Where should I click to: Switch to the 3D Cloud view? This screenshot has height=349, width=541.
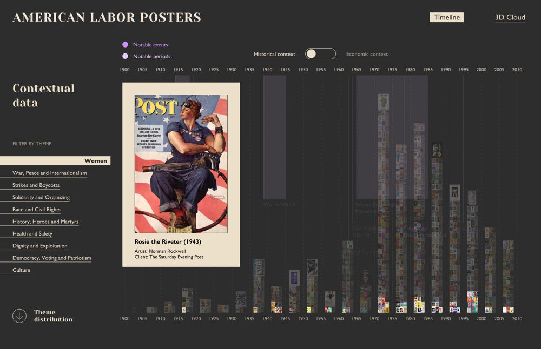[510, 17]
